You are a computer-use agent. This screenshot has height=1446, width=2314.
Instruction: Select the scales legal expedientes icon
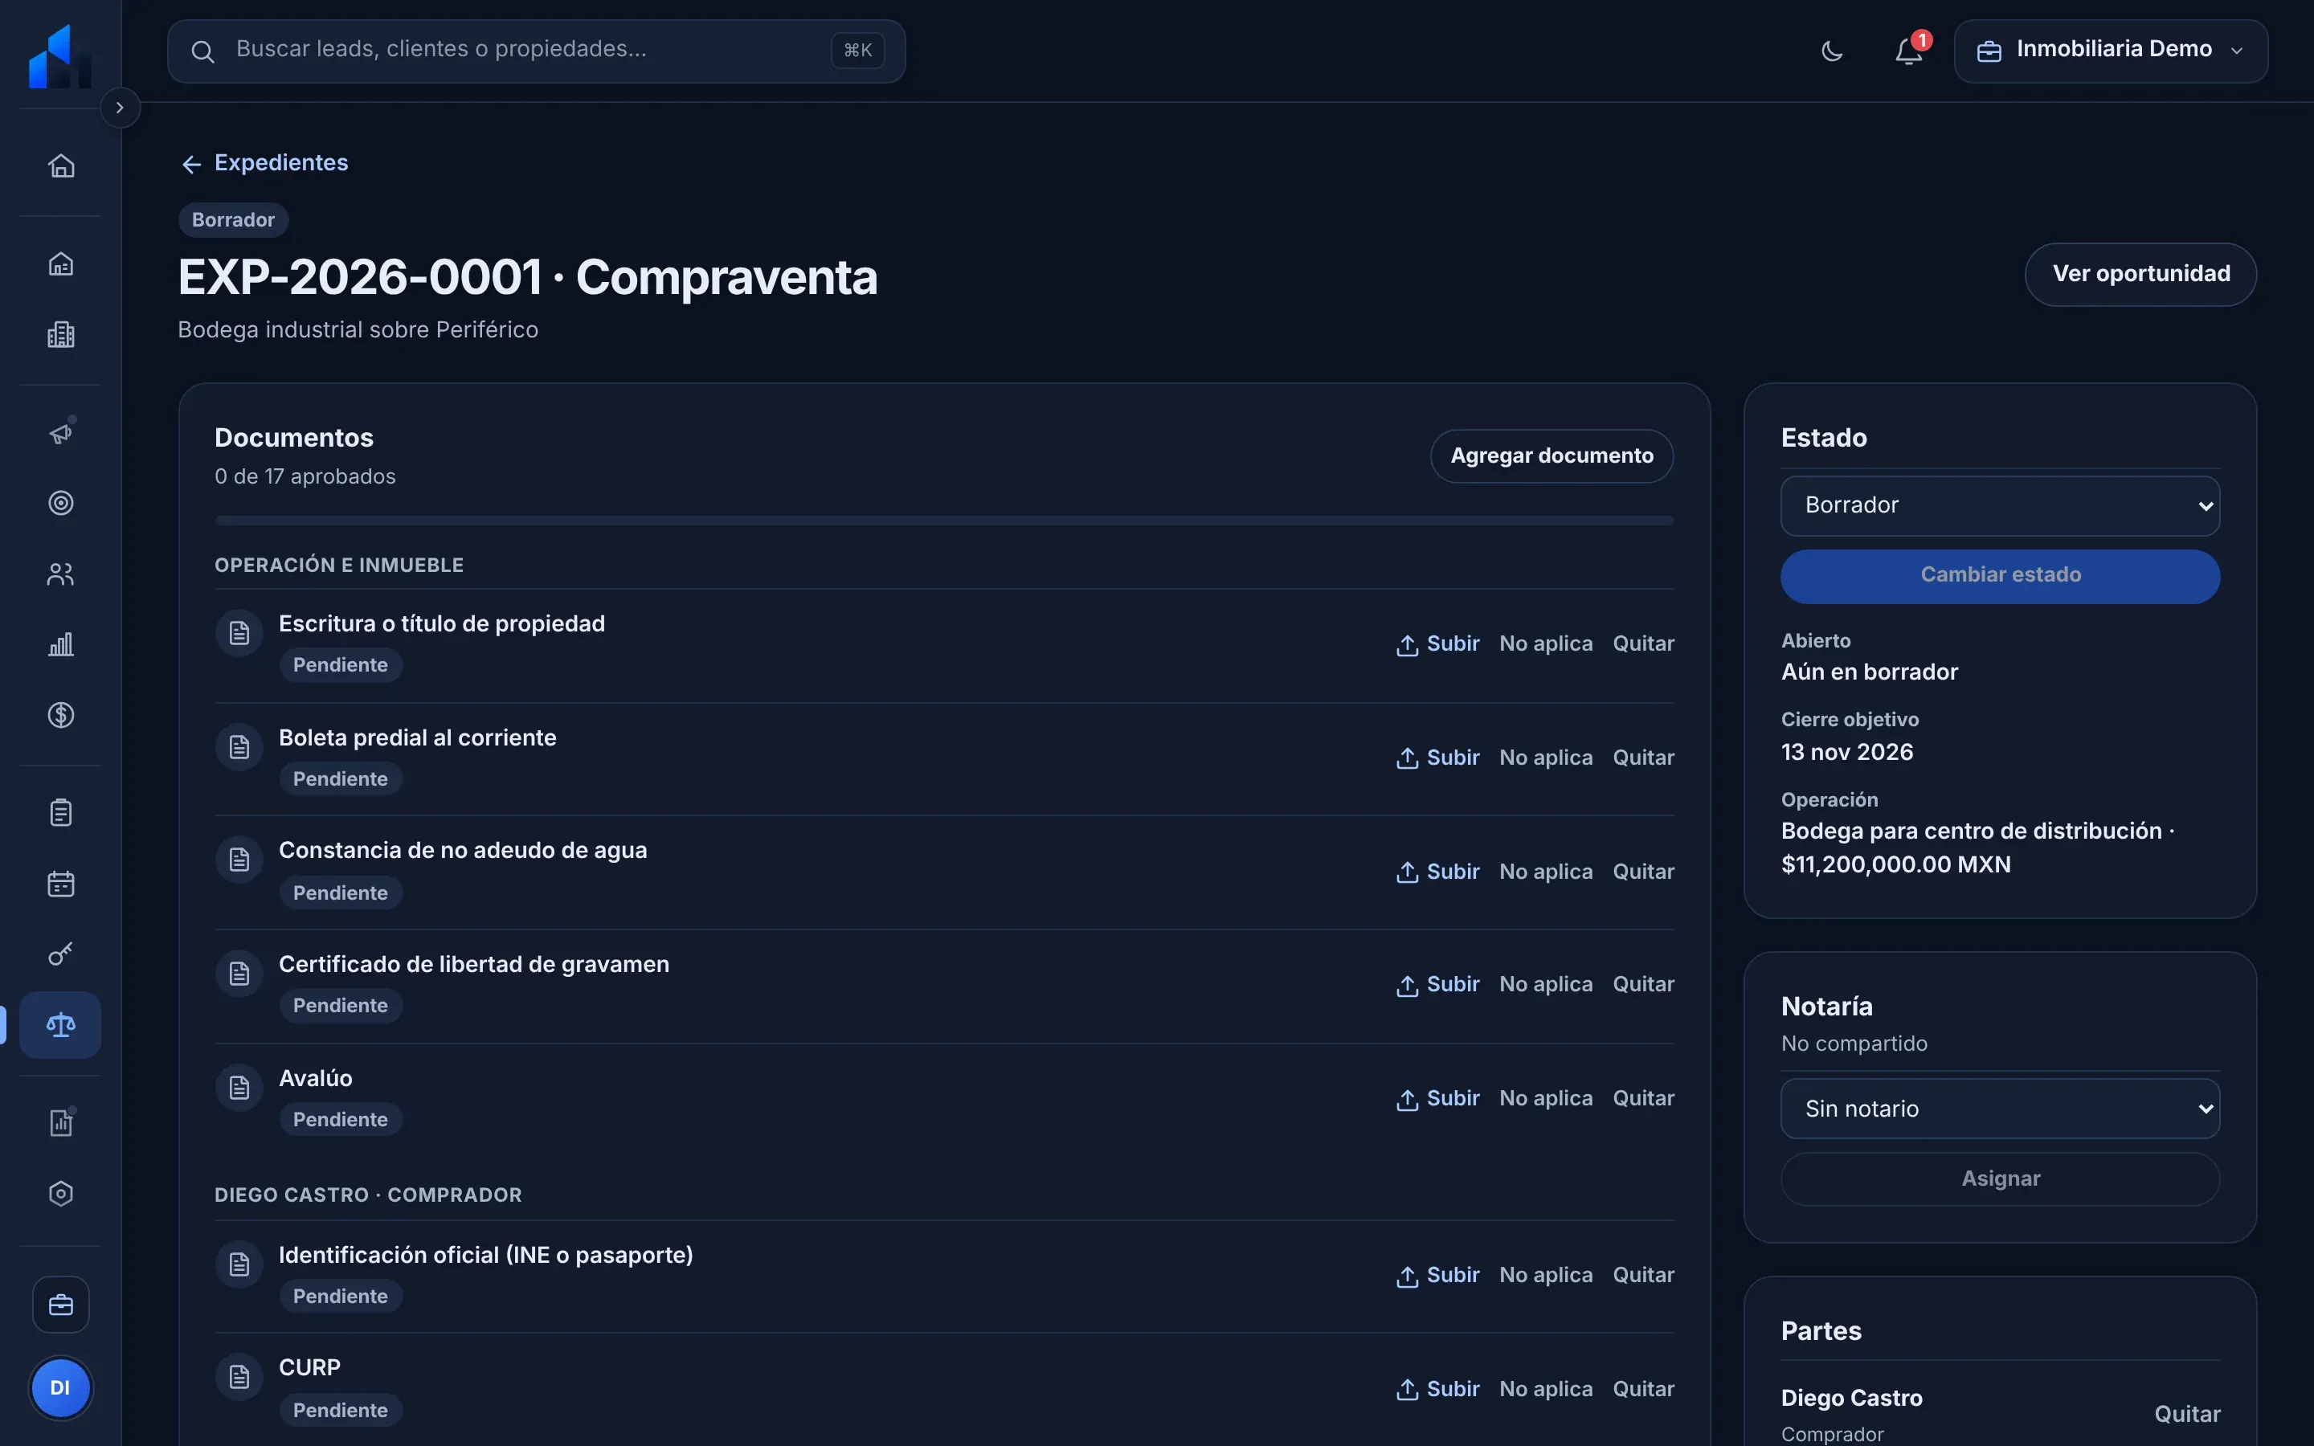pyautogui.click(x=60, y=1025)
